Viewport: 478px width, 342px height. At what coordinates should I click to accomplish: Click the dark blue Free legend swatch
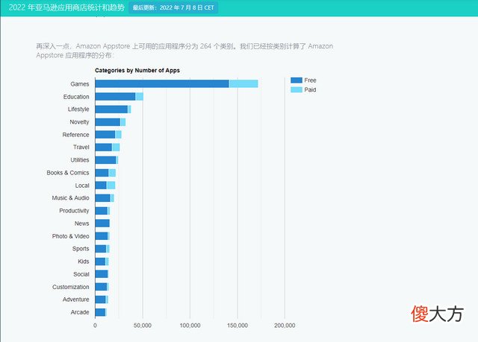(x=296, y=80)
